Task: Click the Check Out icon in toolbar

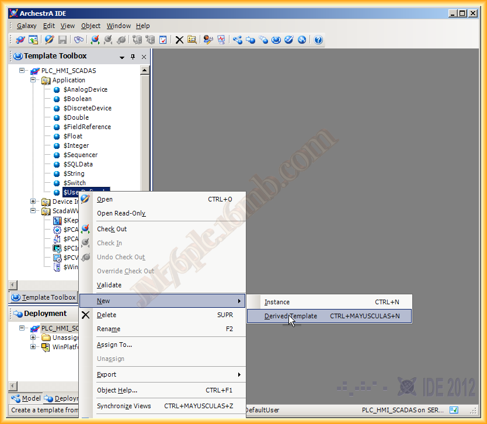Action: pos(95,40)
